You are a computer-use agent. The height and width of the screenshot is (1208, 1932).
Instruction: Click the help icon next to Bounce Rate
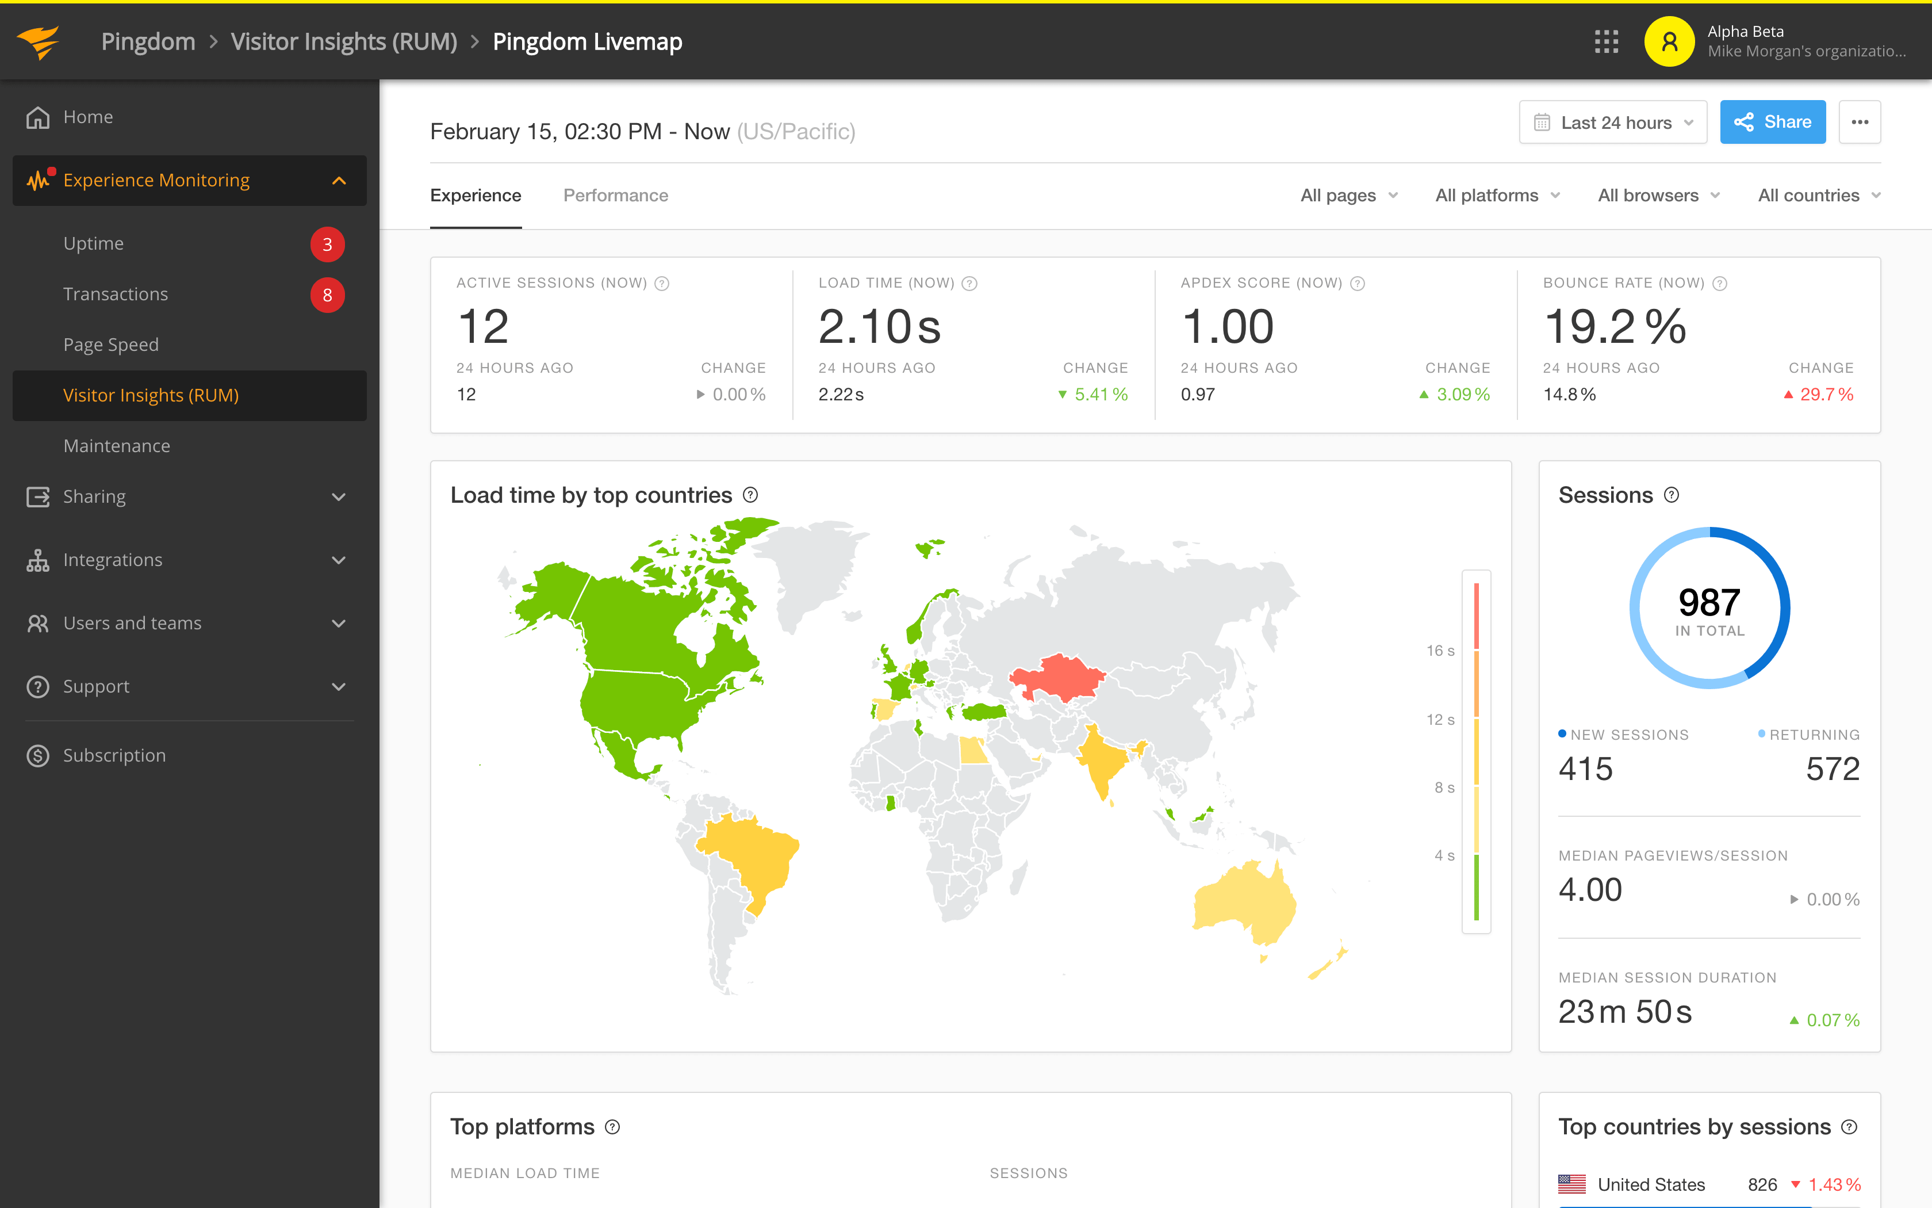pos(1720,284)
